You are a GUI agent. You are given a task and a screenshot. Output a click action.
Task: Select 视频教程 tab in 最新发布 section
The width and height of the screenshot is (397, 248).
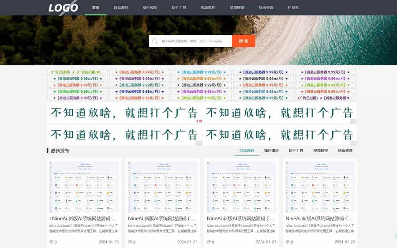(x=321, y=150)
